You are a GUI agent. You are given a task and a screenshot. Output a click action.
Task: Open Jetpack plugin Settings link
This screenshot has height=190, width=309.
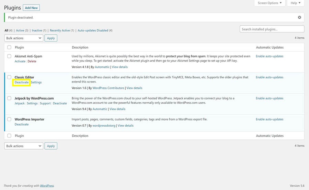[x=32, y=103]
